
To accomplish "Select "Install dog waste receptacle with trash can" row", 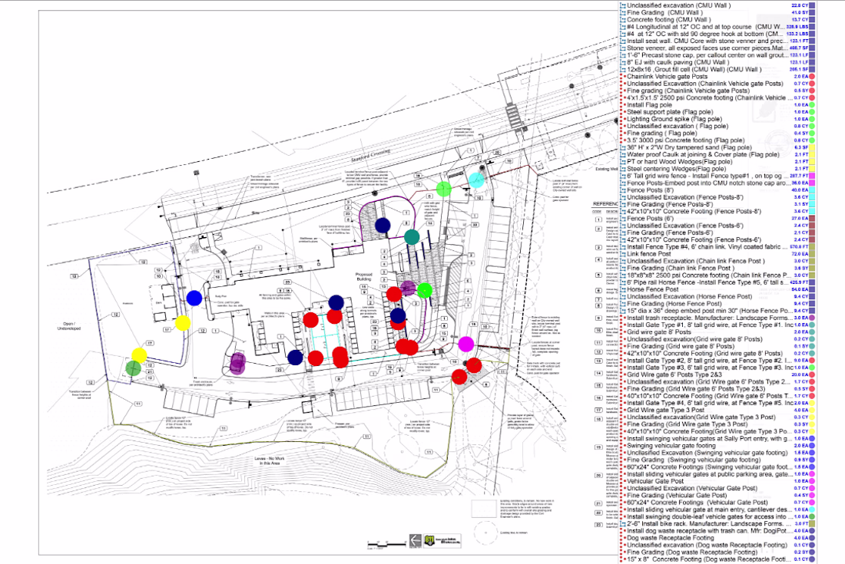I will pyautogui.click(x=717, y=531).
